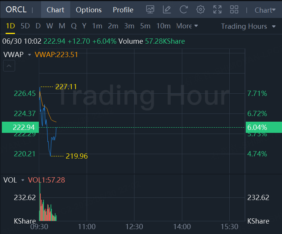Click the green 222.94 current price label

(23, 127)
